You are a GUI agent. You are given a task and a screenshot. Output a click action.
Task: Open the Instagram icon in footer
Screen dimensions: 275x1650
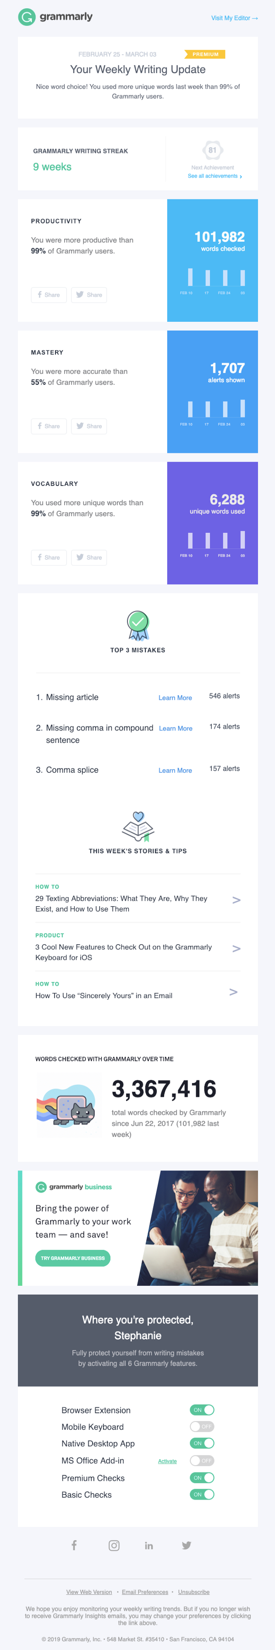pos(114,1546)
